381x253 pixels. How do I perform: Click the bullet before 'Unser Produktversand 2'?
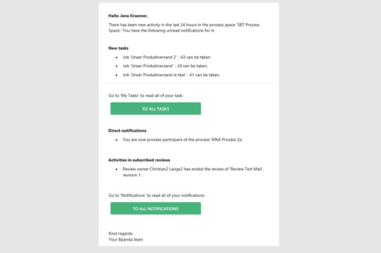coord(117,58)
